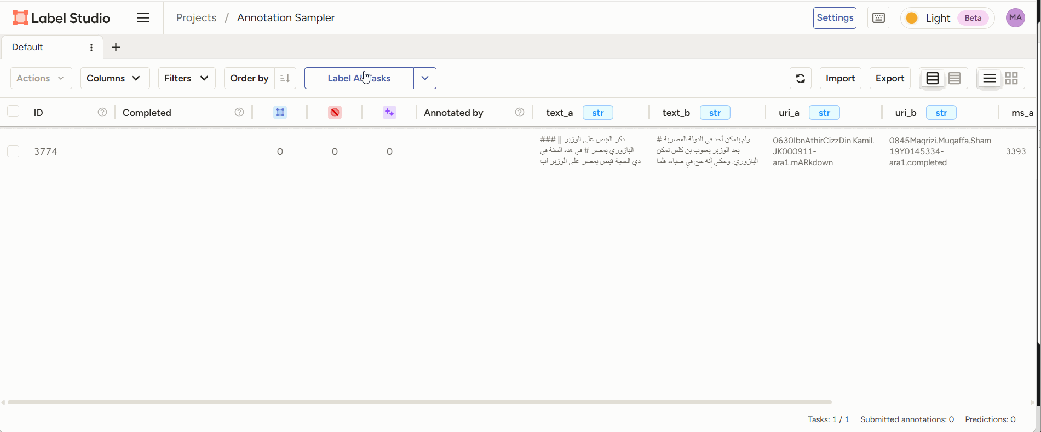
Task: Open keyboard shortcuts icon
Action: point(878,18)
